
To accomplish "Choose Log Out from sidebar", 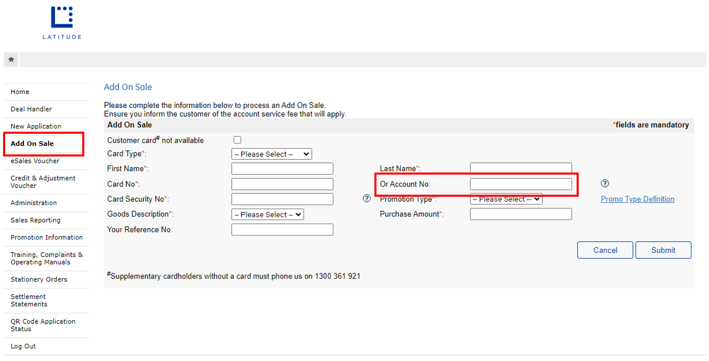I will [23, 346].
